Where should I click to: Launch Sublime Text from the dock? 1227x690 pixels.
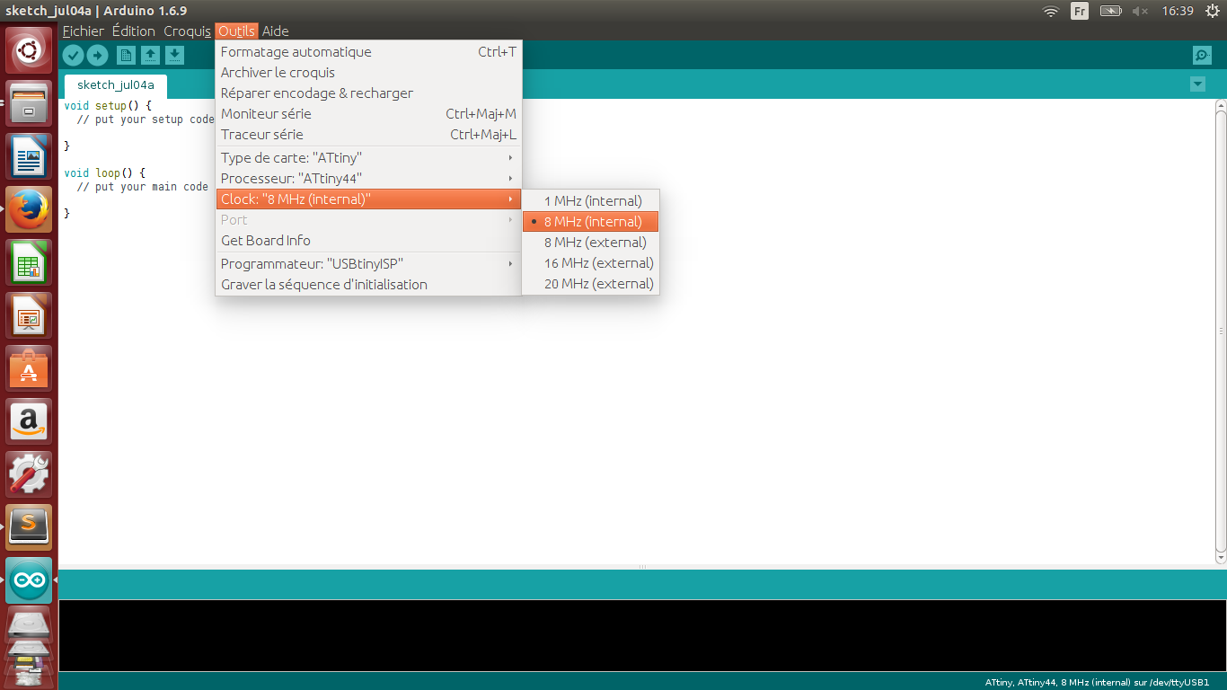(x=30, y=526)
